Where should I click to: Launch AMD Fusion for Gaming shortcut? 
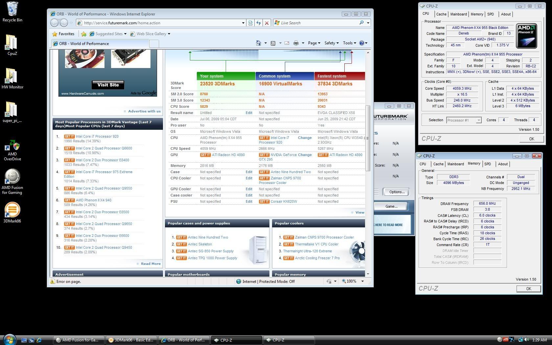[12, 182]
